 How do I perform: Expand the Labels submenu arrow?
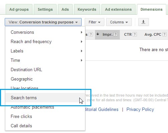tap(82, 51)
